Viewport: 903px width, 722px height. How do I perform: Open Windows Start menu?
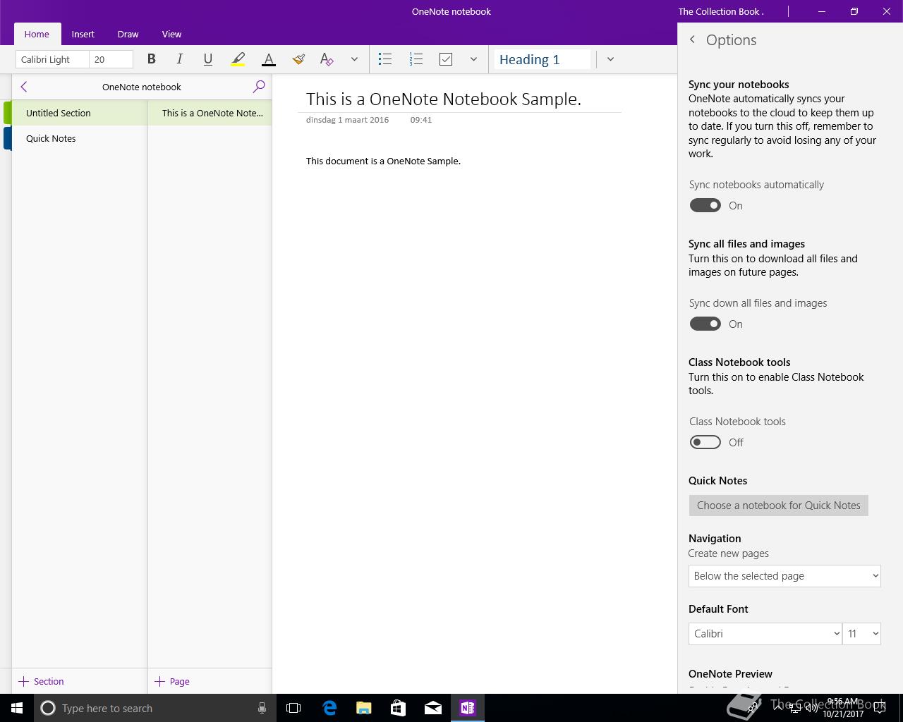(17, 708)
